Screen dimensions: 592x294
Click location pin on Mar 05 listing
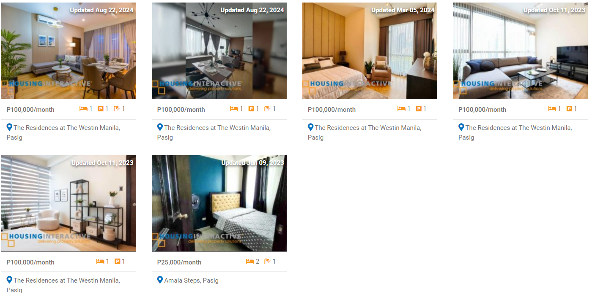[310, 127]
